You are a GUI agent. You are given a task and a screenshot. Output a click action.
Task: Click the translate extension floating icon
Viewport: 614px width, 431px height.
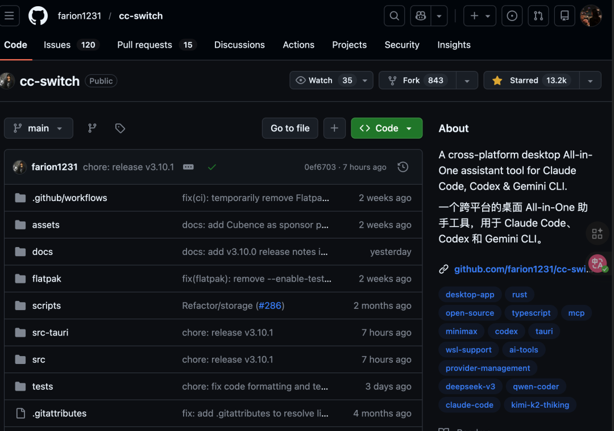(x=597, y=263)
